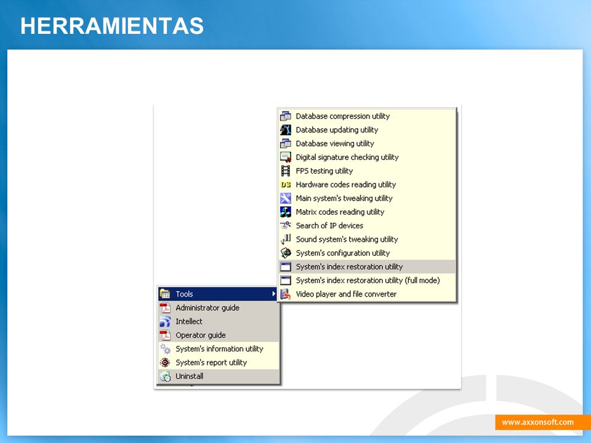
Task: Visit the www.axxonsoft.com link
Action: (538, 422)
